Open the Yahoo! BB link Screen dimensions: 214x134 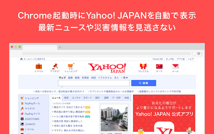pyautogui.click(x=157, y=59)
